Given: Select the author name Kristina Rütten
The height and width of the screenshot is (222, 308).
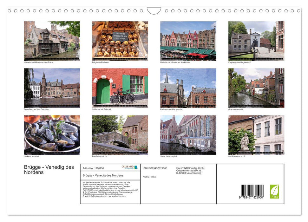Looking at the screenshot, I should (149, 177).
